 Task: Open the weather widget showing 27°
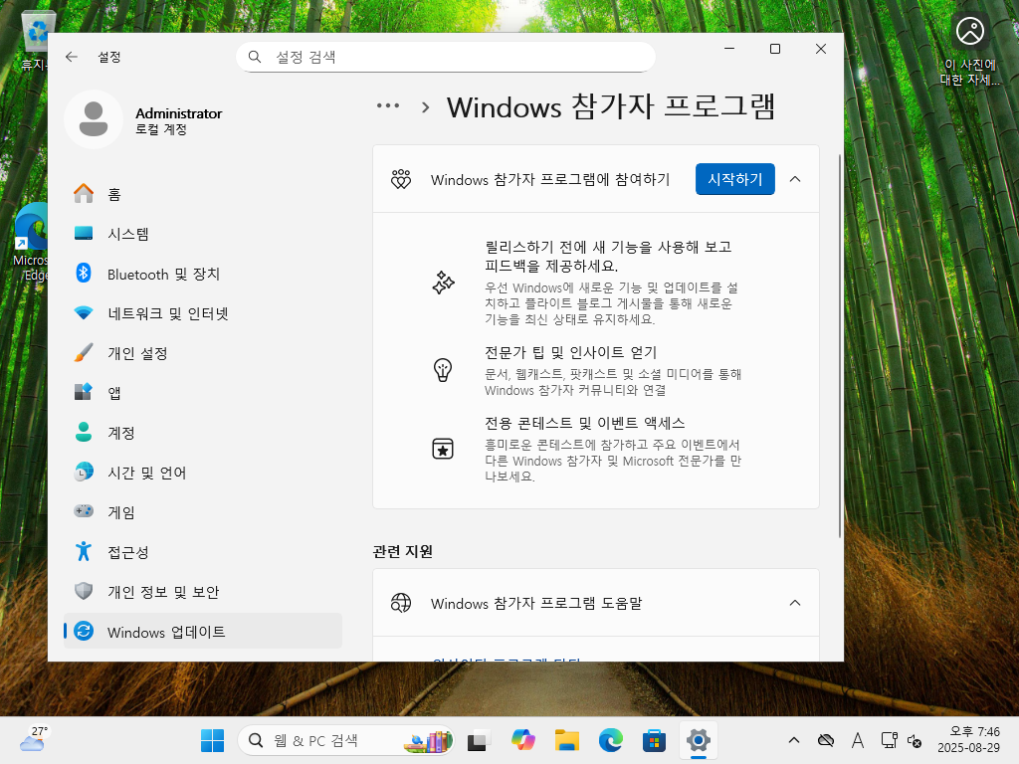[x=33, y=740]
